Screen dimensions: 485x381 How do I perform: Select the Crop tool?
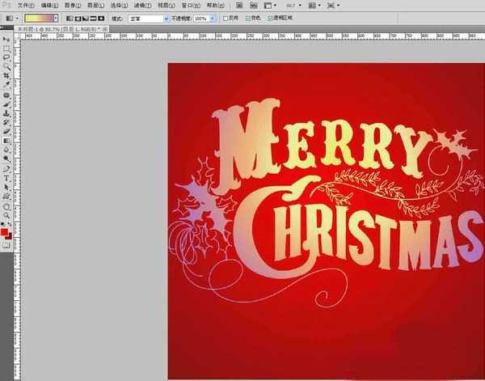pyautogui.click(x=6, y=75)
